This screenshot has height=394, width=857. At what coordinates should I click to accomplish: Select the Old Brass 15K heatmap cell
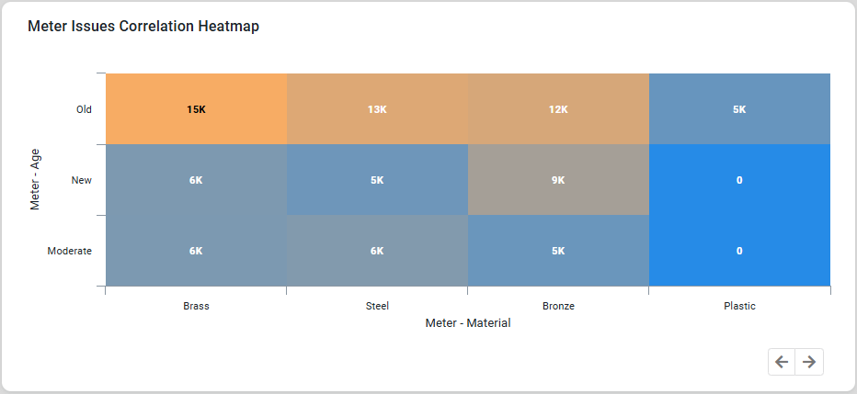[x=196, y=109]
